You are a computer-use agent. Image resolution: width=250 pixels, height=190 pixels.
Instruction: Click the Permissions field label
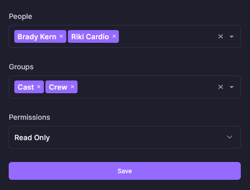[30, 117]
